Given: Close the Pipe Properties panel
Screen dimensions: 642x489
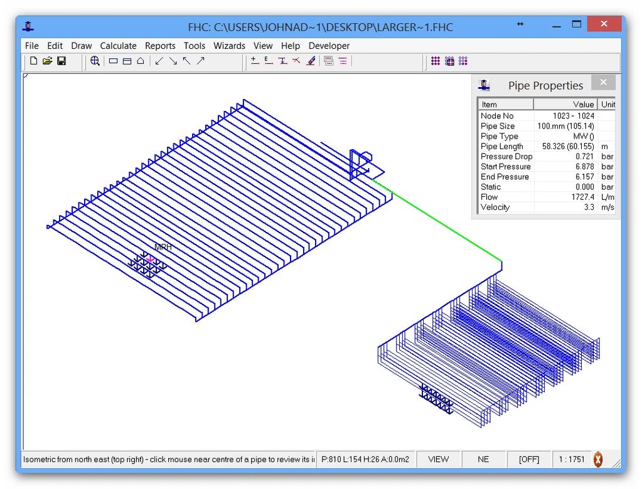Looking at the screenshot, I should (x=603, y=83).
